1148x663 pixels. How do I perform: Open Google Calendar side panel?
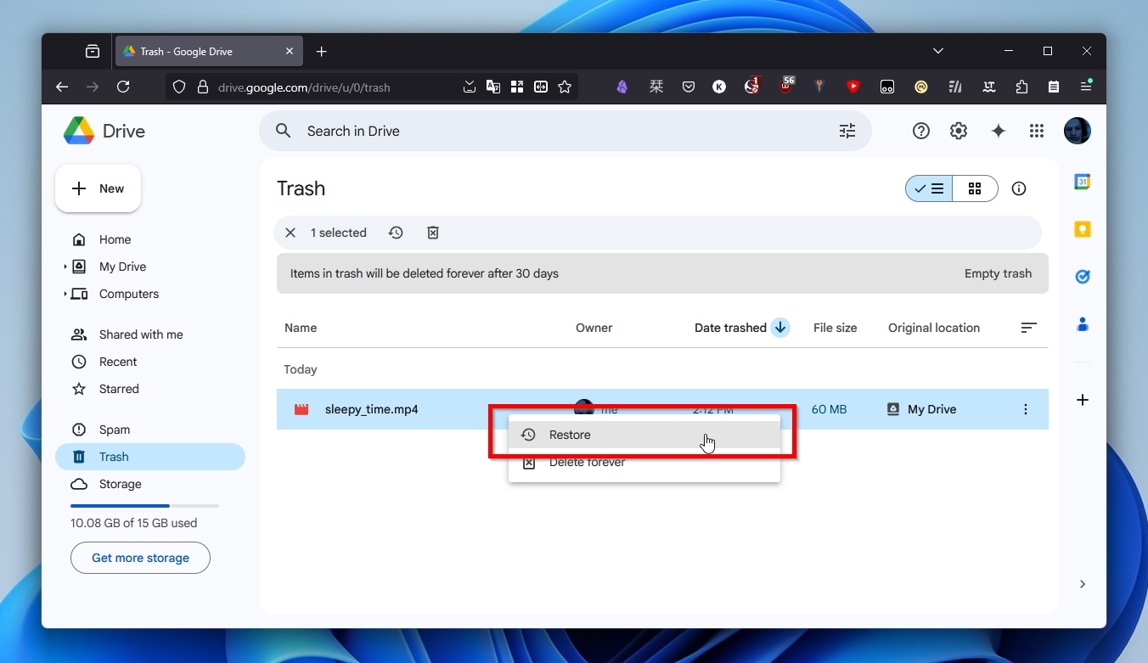tap(1082, 182)
